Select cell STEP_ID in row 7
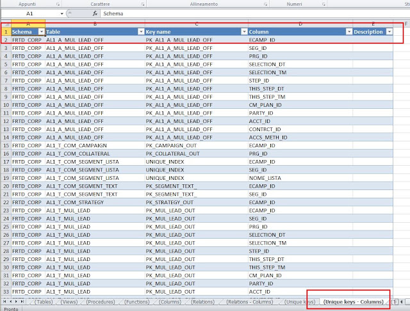 (300, 81)
